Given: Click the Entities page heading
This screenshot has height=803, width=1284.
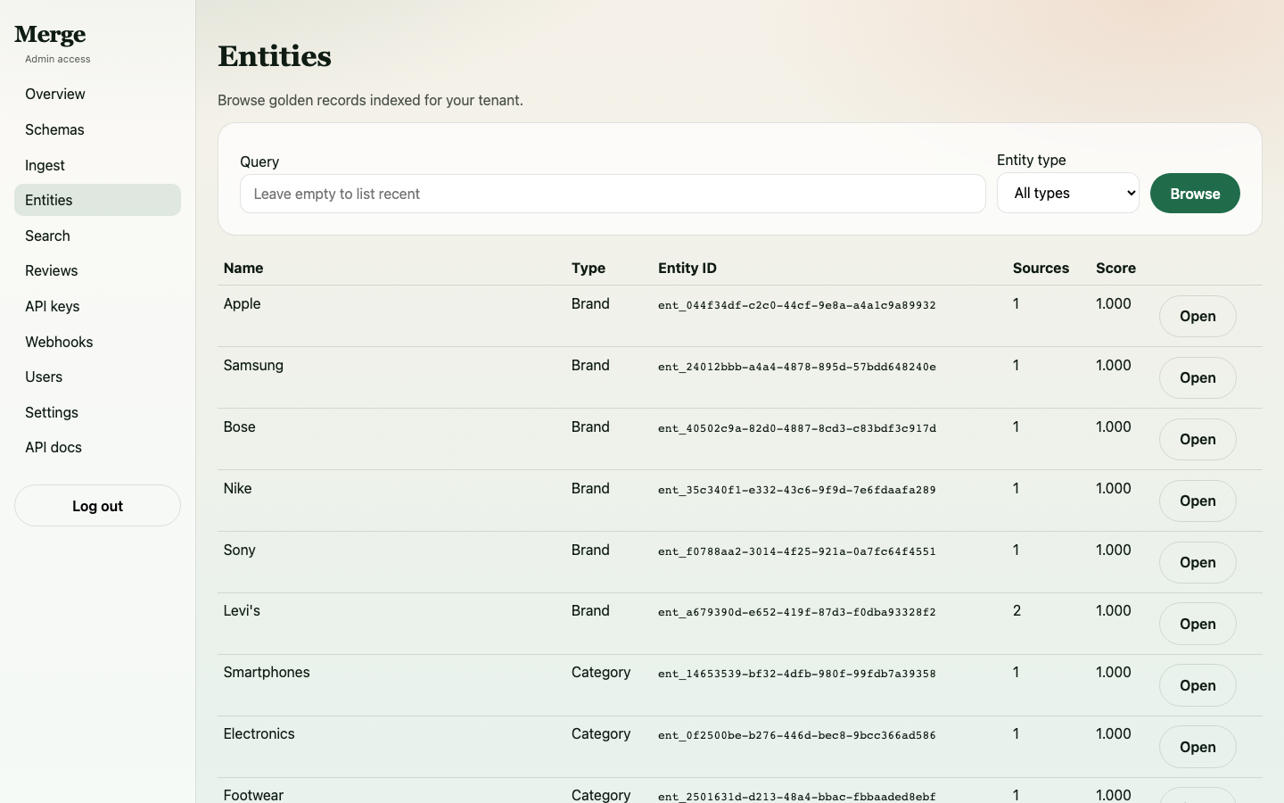Looking at the screenshot, I should coord(275,56).
